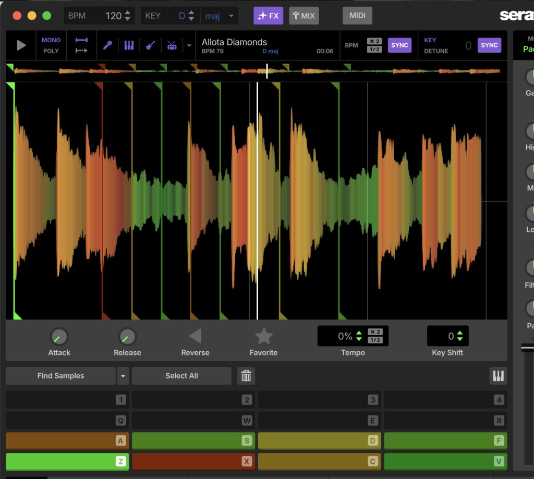Open the maj key scale dropdown

[x=220, y=16]
